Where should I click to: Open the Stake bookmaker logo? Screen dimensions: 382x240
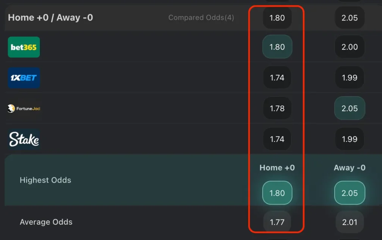tap(24, 139)
